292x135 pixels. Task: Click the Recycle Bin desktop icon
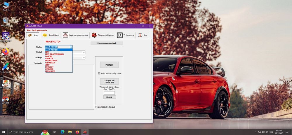click(x=6, y=22)
